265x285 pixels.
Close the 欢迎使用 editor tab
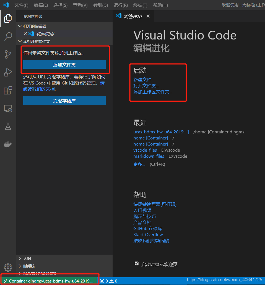click(148, 16)
